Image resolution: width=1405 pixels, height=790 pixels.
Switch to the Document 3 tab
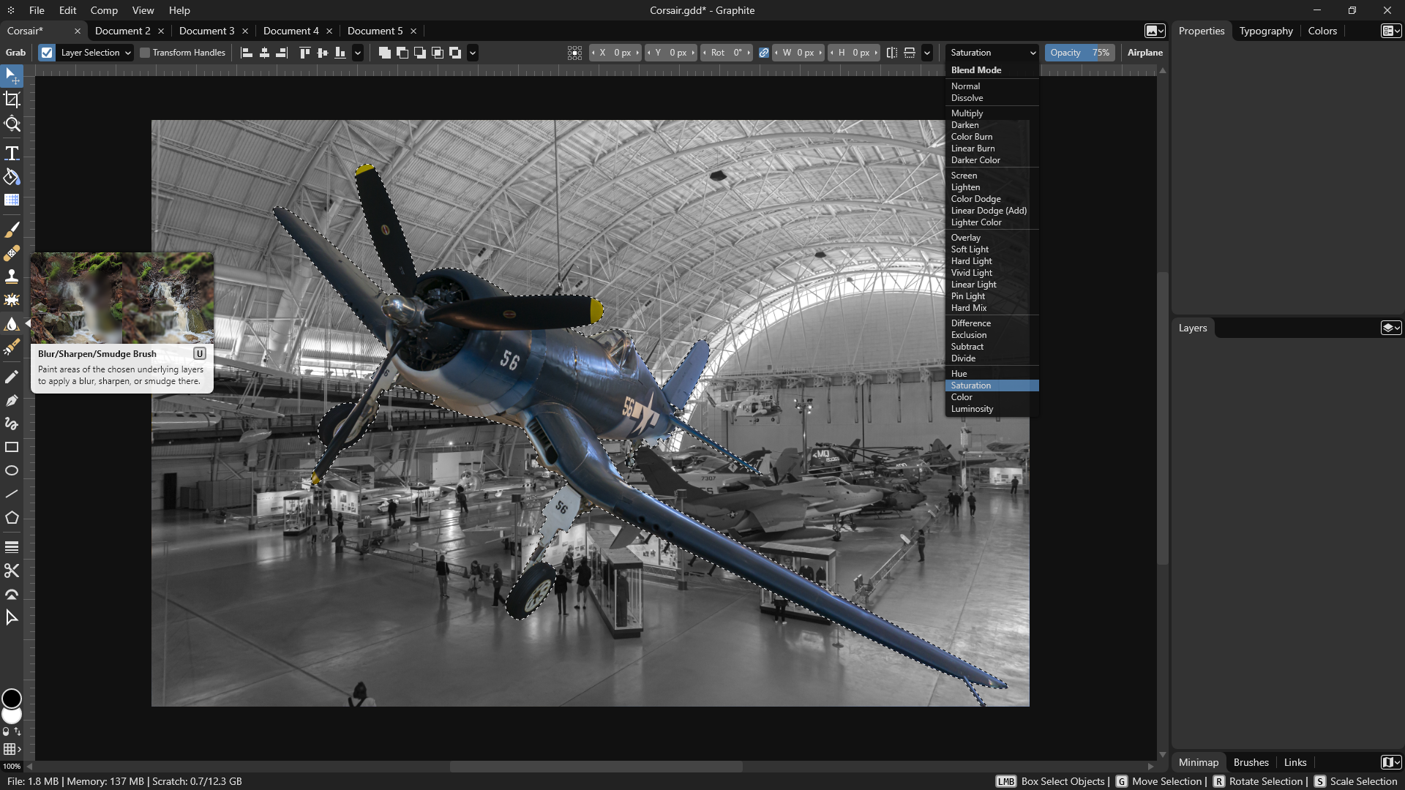(x=206, y=31)
